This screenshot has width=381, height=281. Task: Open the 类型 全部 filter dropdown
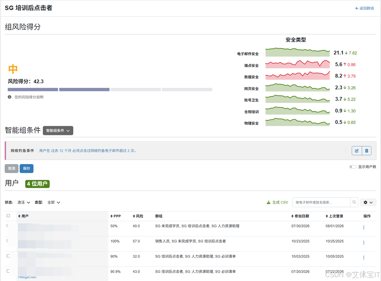point(54,202)
